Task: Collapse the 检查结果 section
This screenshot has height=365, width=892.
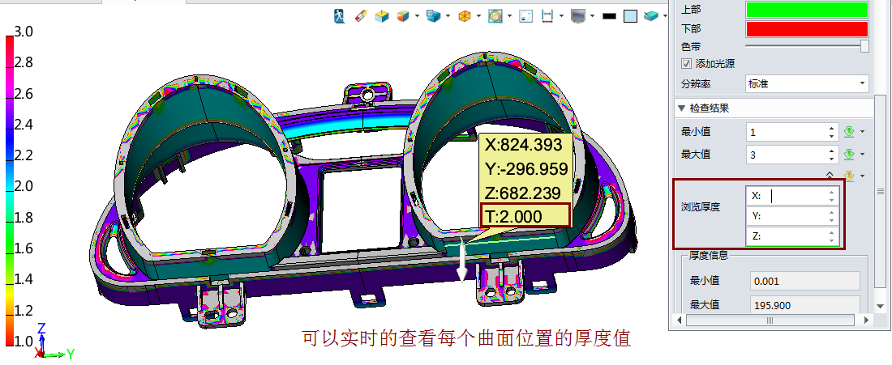Action: 681,108
